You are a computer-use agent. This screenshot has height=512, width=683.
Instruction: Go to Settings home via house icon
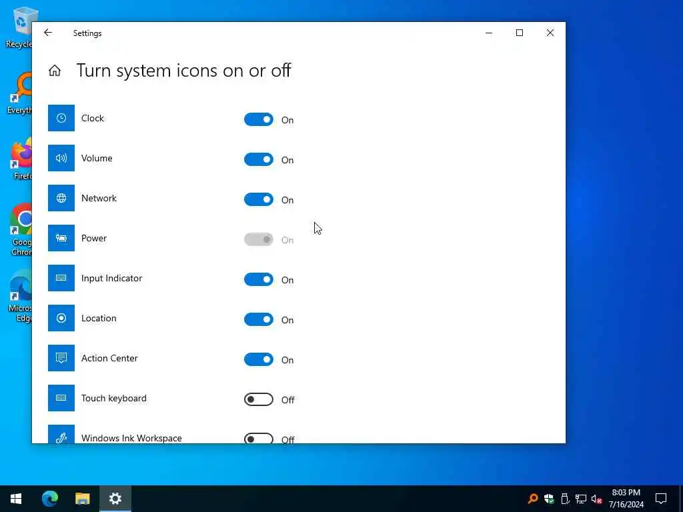click(55, 71)
